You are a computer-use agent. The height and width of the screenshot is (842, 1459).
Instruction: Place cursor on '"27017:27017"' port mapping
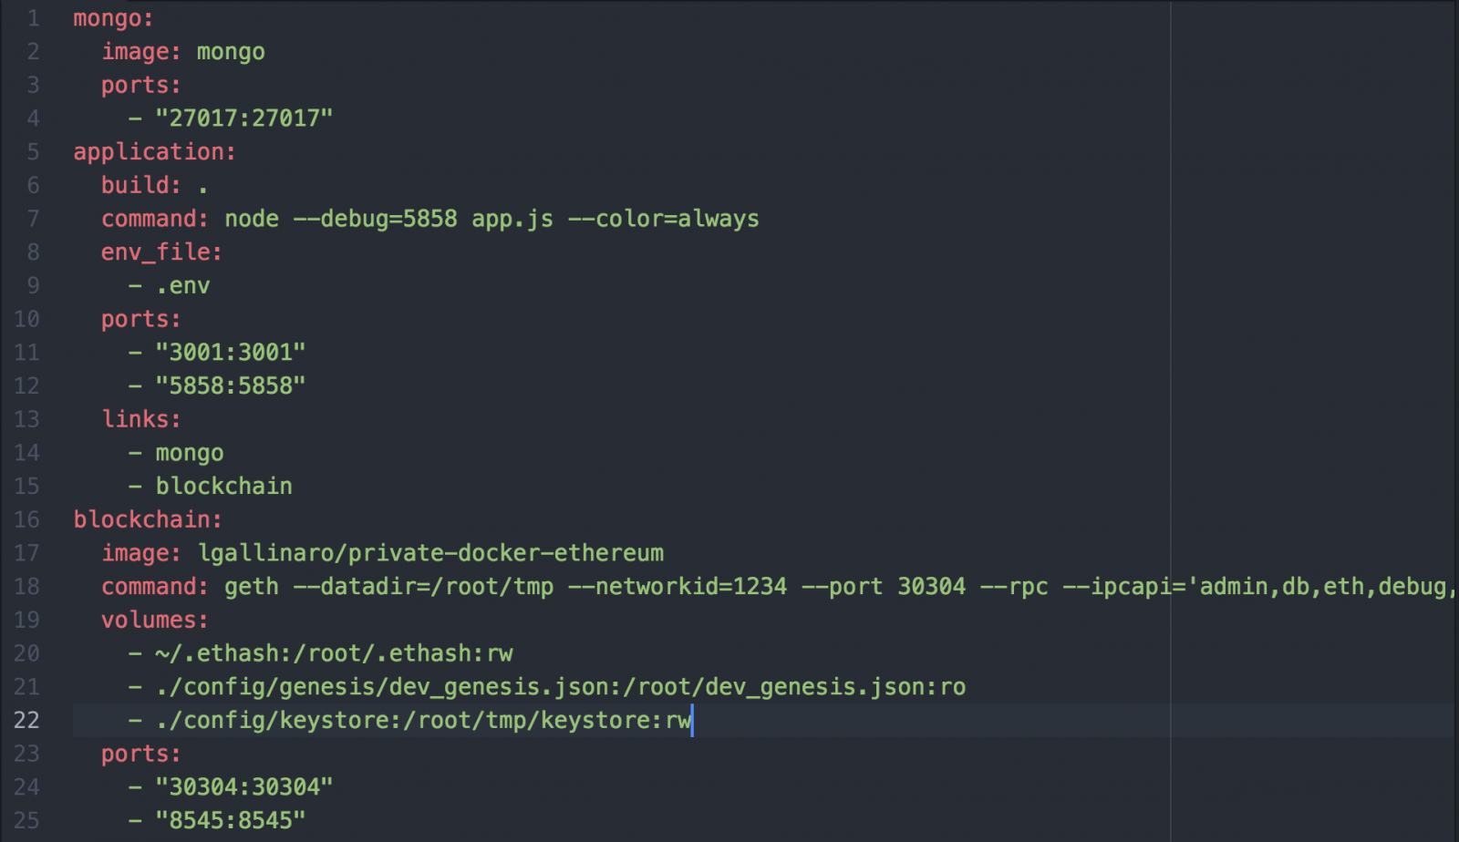coord(244,118)
